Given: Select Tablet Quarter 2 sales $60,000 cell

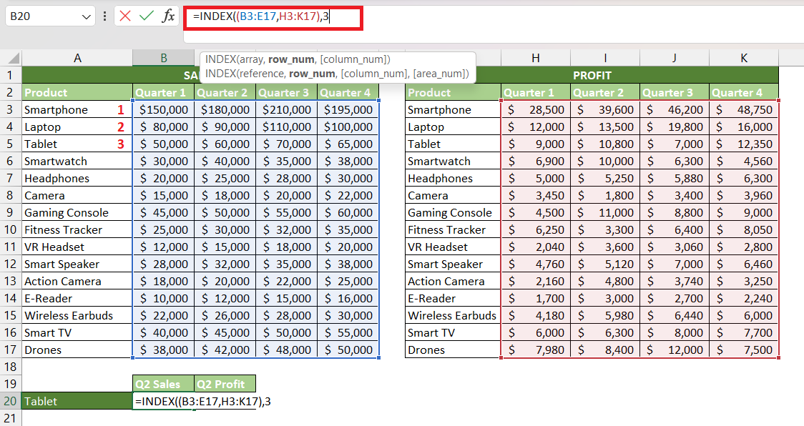Looking at the screenshot, I should click(x=225, y=144).
